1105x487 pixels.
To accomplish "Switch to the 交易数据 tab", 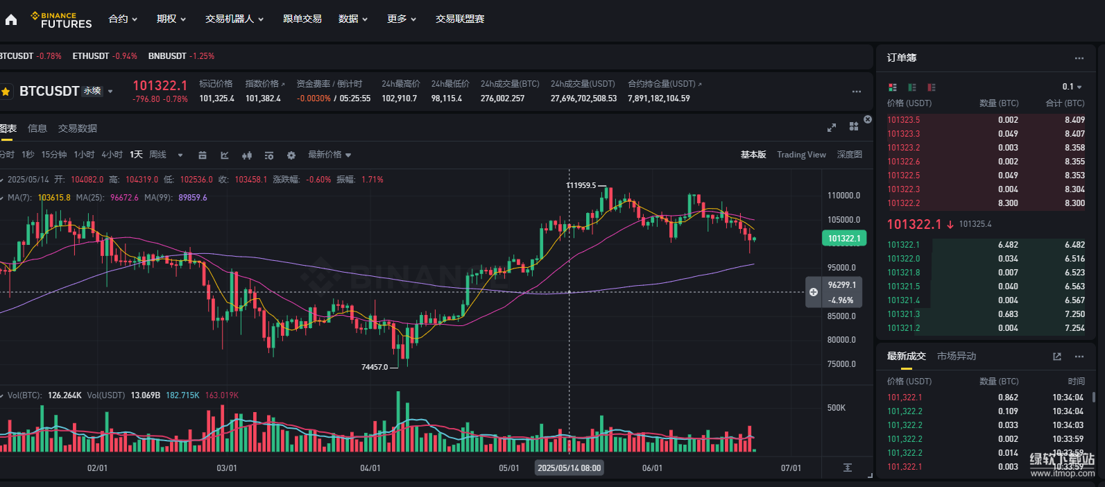I will point(78,128).
